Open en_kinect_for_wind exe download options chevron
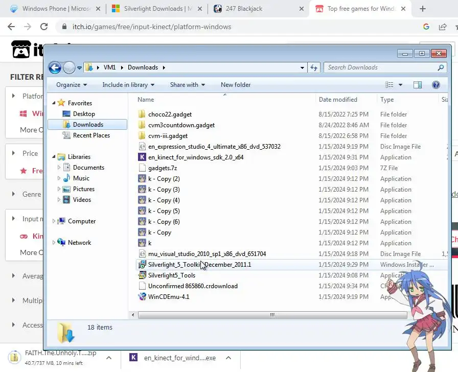Viewport: 458px width, 372px height. coord(228,358)
